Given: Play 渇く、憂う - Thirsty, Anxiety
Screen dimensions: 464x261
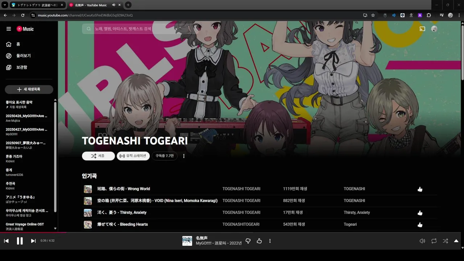Looking at the screenshot, I should coord(122,212).
